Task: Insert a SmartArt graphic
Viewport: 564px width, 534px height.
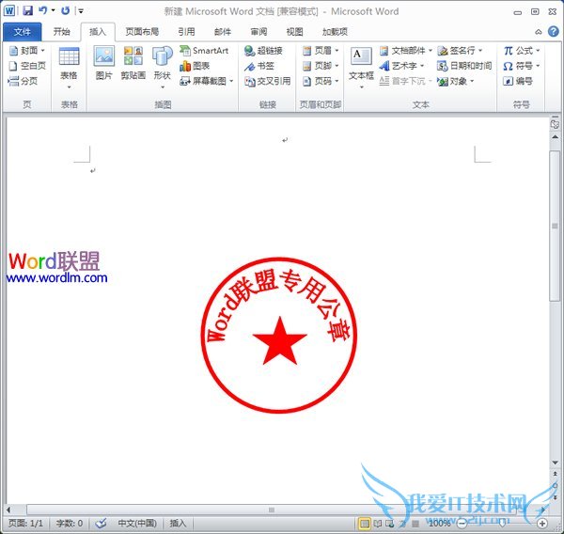Action: pos(204,51)
